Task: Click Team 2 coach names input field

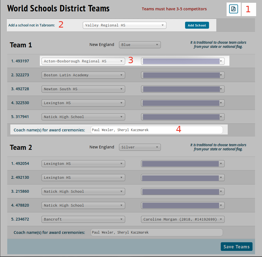Action: pyautogui.click(x=156, y=232)
